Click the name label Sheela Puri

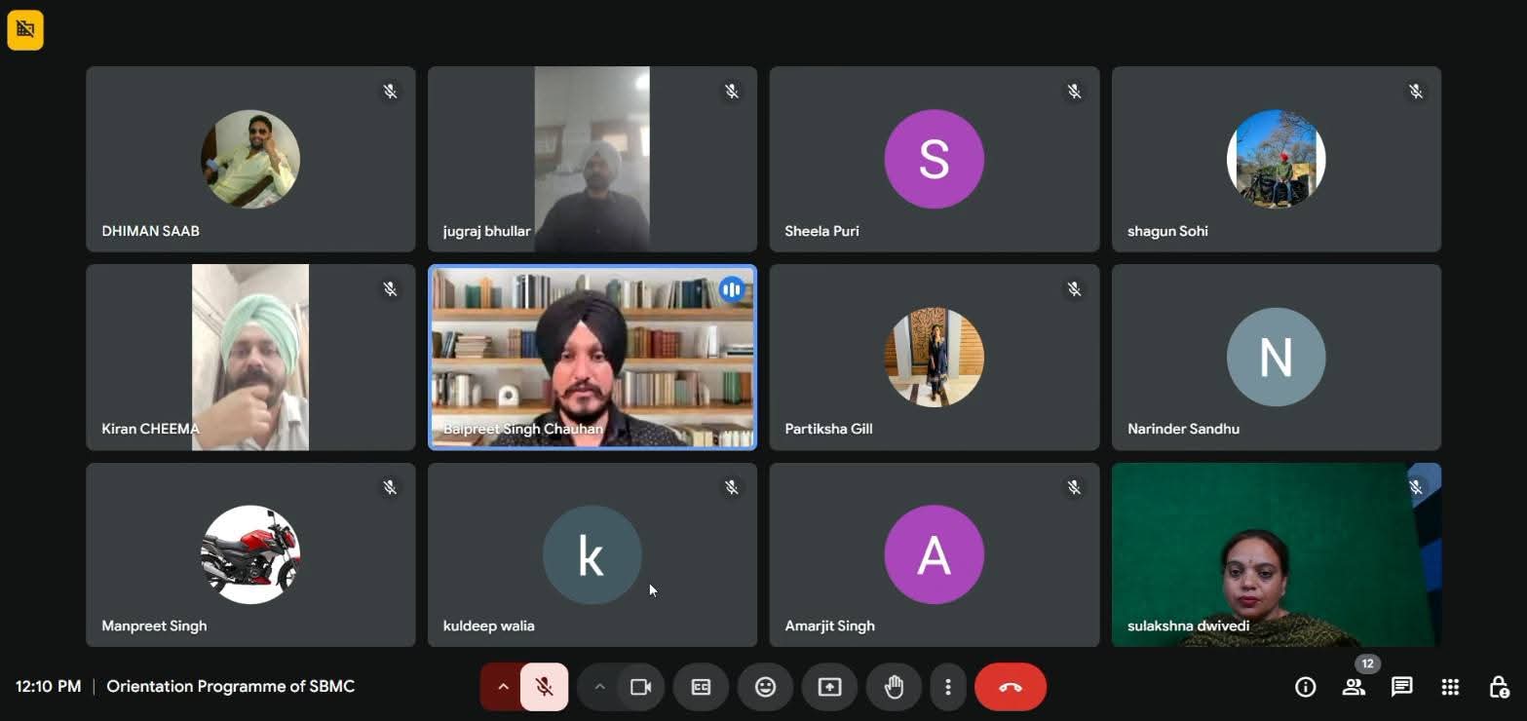821,231
